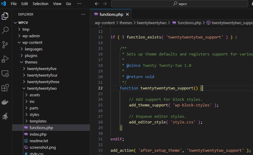The width and height of the screenshot is (253, 155).
Task: Open Run and Debug view
Action: [x=5, y=59]
